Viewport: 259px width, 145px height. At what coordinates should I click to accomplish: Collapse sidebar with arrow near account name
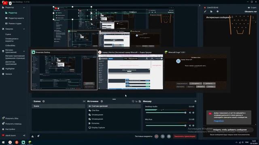[24, 135]
